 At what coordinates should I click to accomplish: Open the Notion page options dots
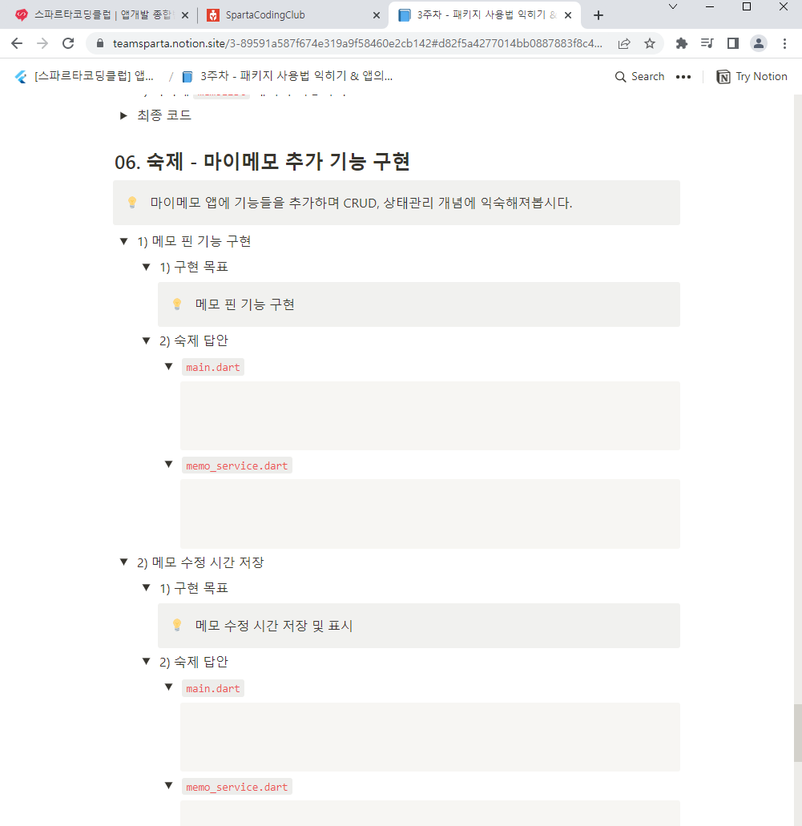pyautogui.click(x=683, y=77)
